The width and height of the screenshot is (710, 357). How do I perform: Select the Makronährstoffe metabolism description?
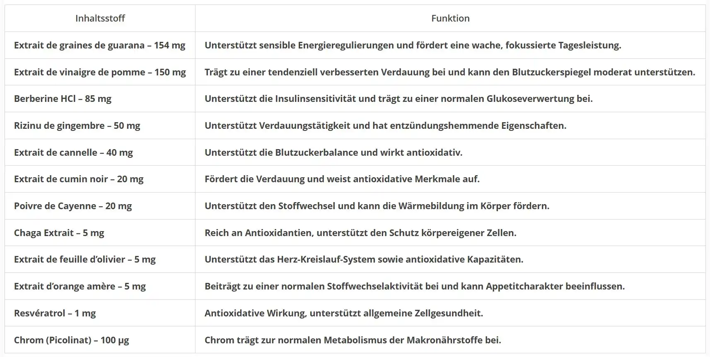tap(353, 340)
